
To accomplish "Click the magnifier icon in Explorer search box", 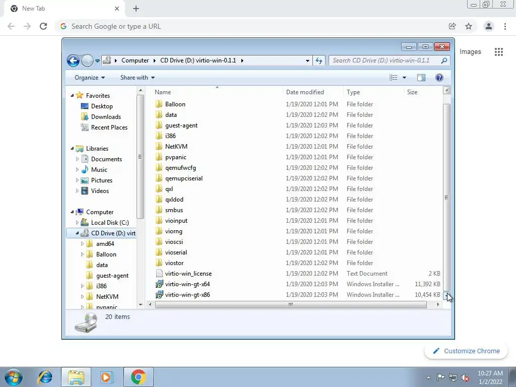I will [444, 60].
